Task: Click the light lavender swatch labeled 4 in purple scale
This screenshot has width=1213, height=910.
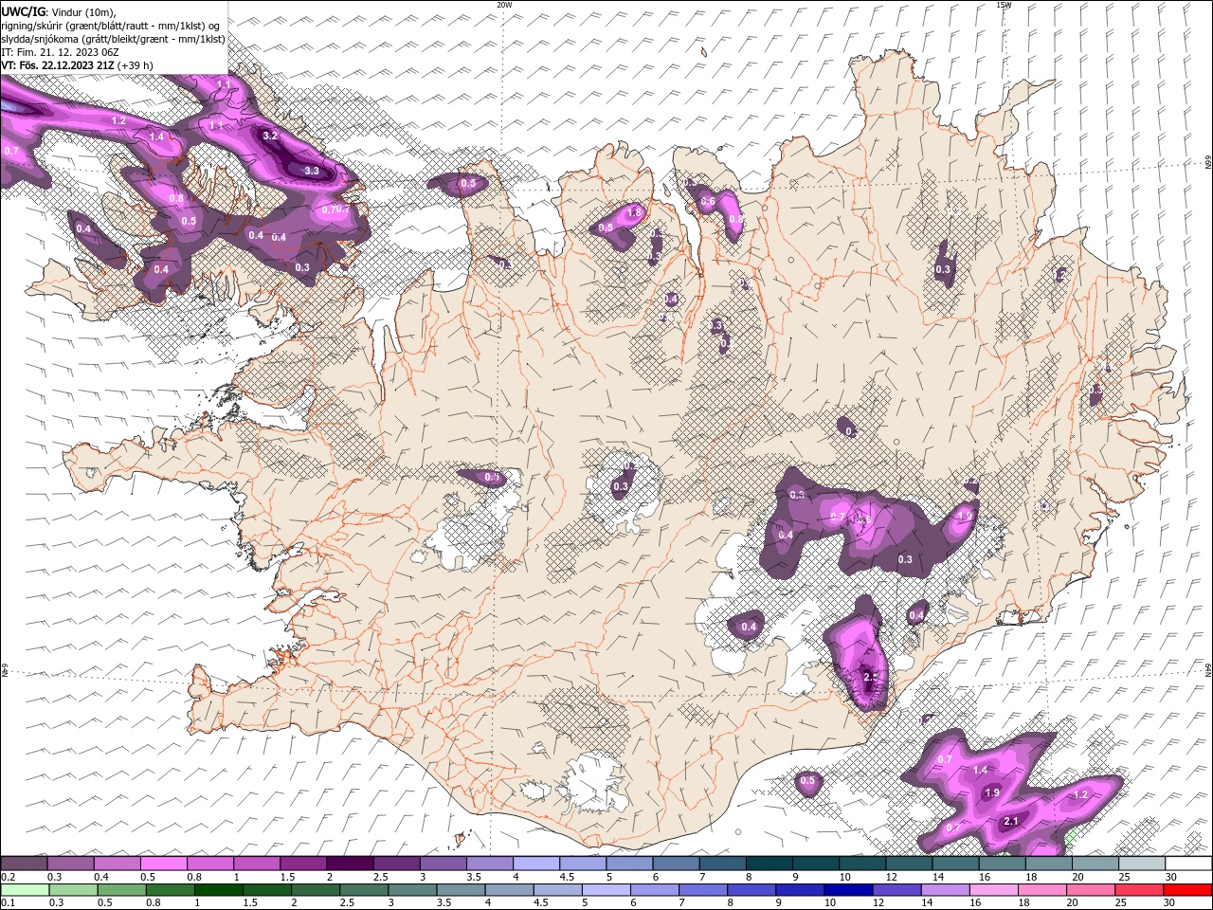Action: coord(535,864)
